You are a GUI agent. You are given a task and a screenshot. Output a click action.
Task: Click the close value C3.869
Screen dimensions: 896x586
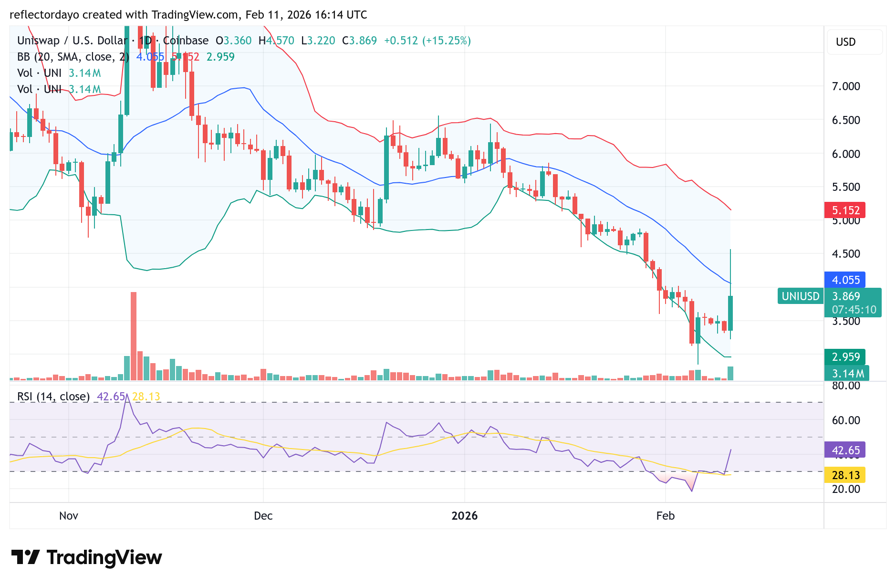tap(359, 41)
